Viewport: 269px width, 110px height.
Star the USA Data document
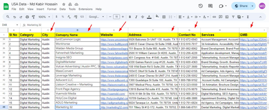tap(64, 4)
